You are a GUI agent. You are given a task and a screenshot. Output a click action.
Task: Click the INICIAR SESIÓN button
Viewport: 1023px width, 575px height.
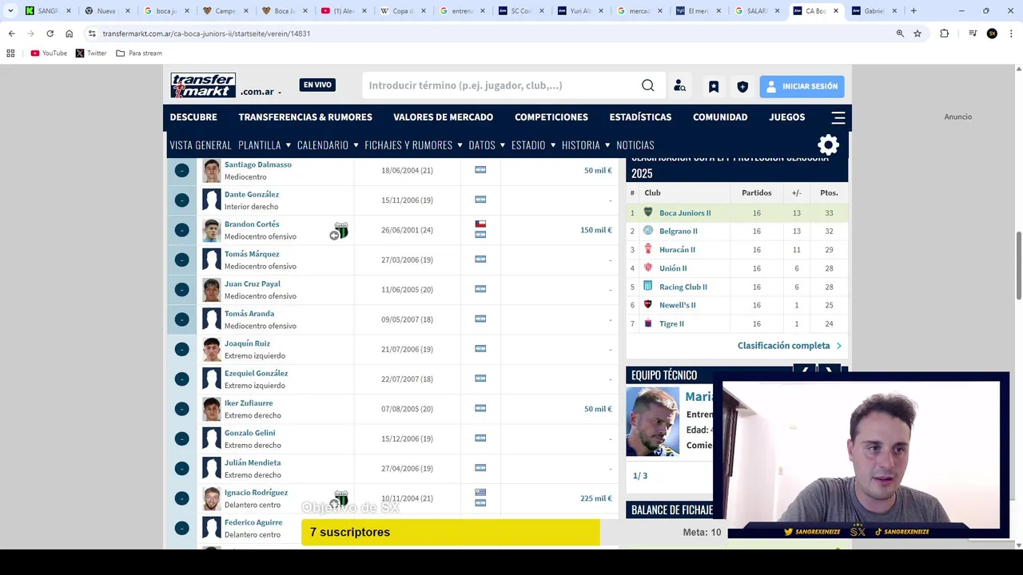(x=802, y=86)
